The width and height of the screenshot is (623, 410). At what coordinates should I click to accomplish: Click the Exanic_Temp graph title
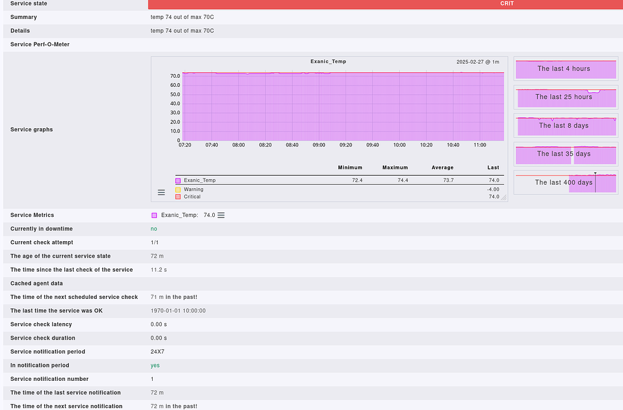[x=328, y=61]
